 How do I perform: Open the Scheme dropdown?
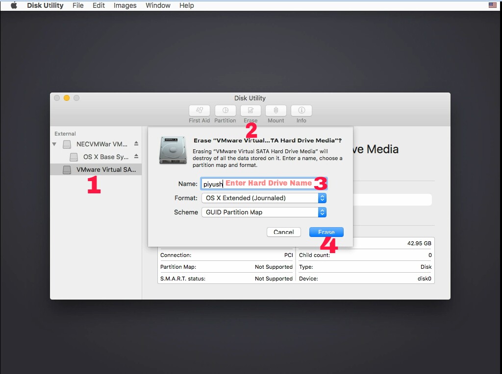[x=264, y=212]
